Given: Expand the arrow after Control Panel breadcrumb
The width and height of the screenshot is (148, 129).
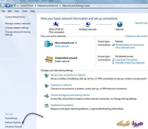Looking at the screenshot, I should tap(35, 6).
